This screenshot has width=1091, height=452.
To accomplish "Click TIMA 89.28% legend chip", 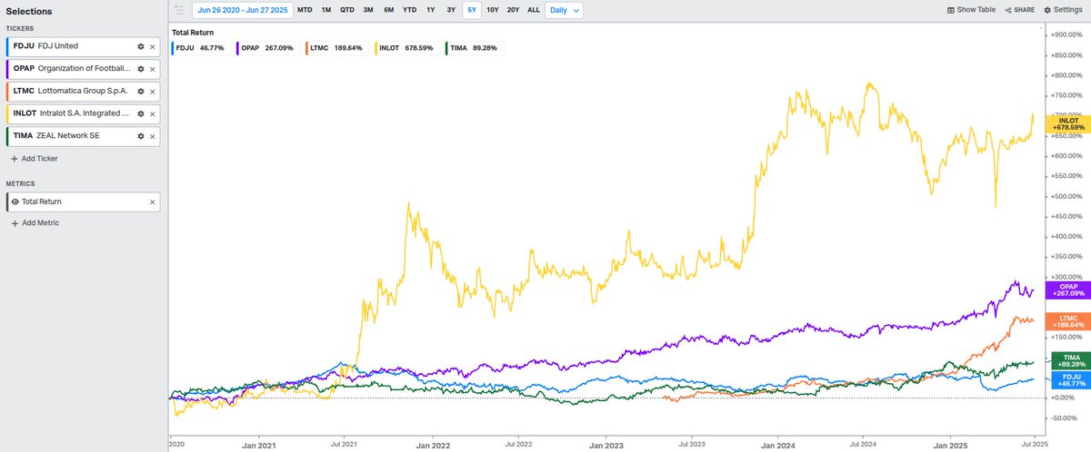I will (x=473, y=47).
